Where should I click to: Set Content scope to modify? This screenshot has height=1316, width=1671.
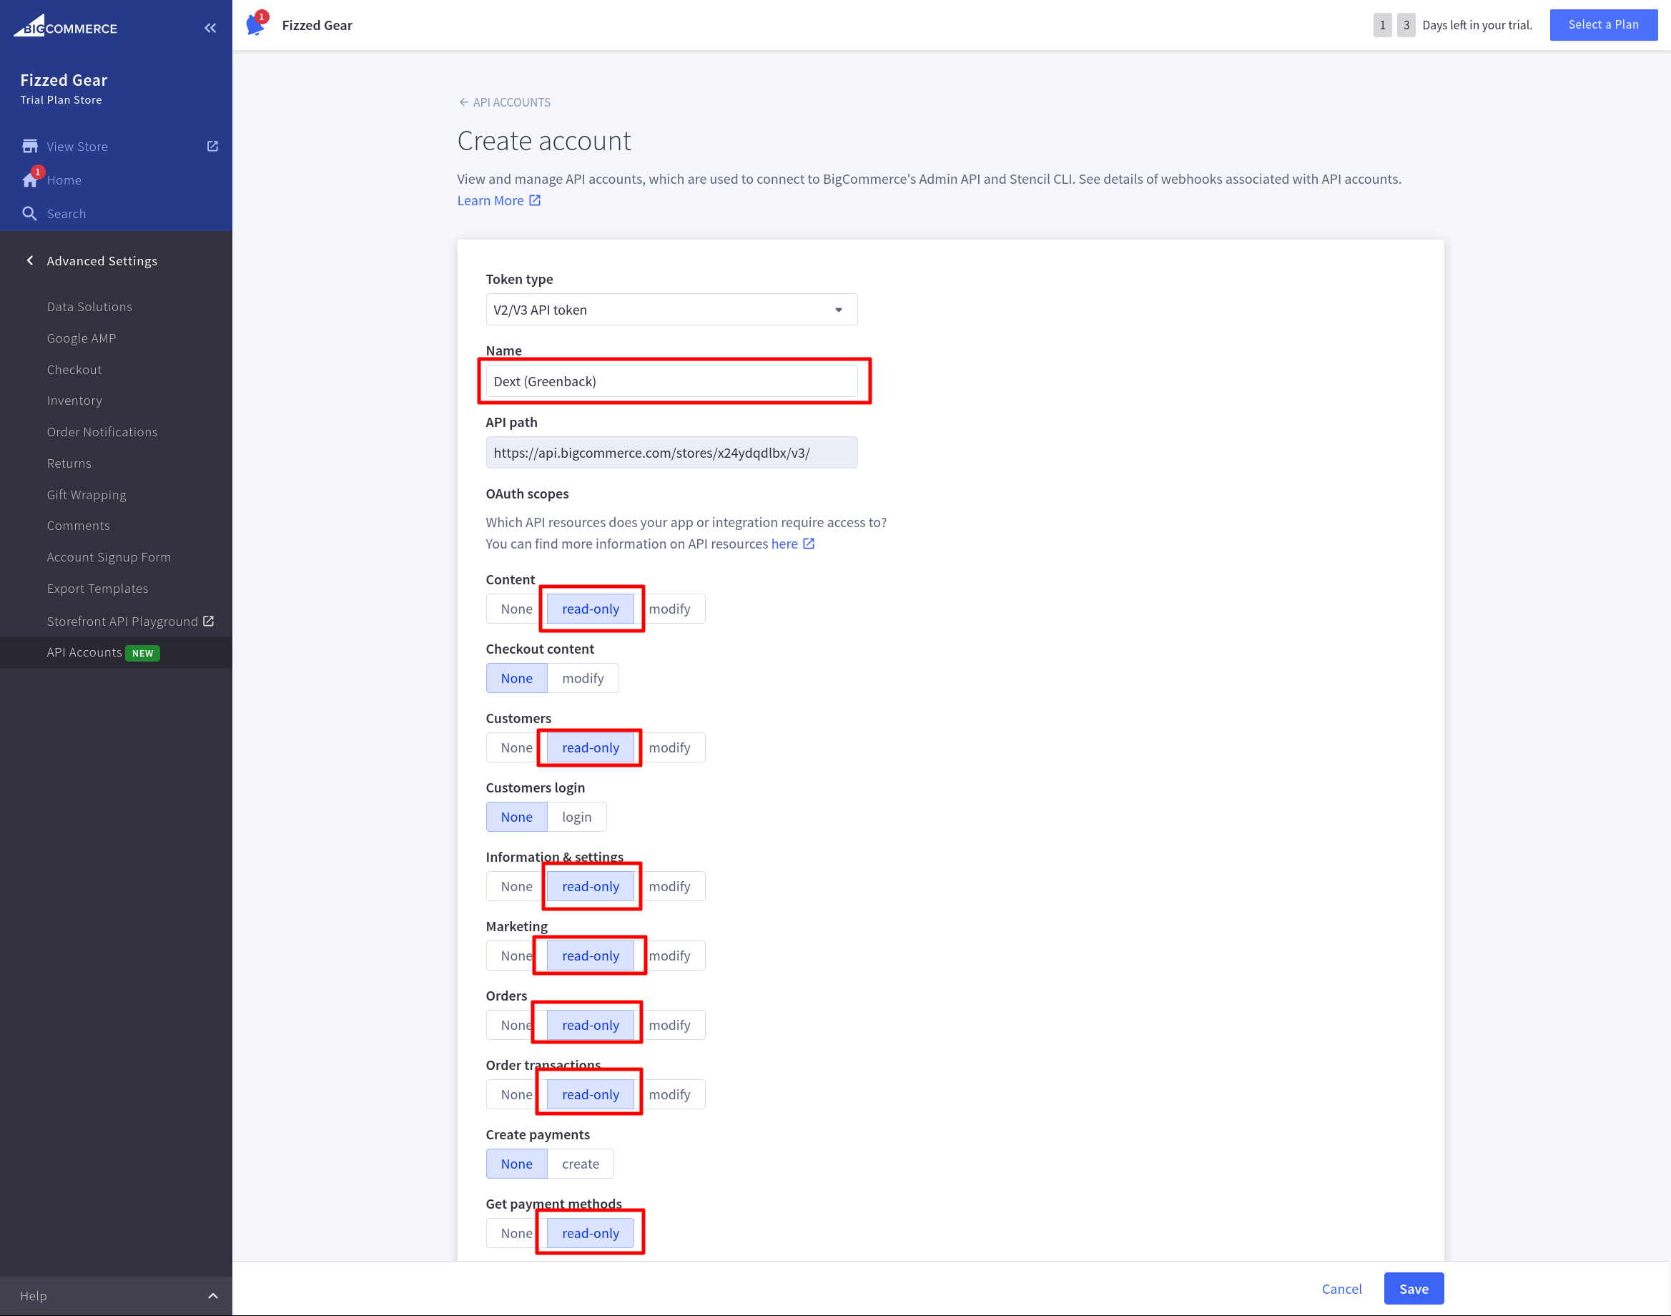669,609
